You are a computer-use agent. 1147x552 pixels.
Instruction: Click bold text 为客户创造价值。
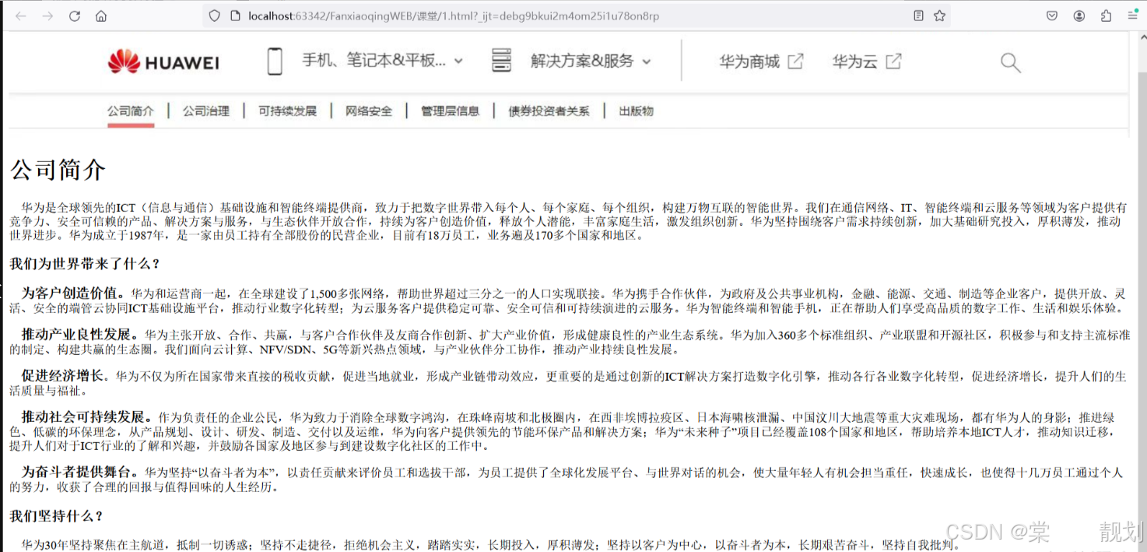click(73, 294)
